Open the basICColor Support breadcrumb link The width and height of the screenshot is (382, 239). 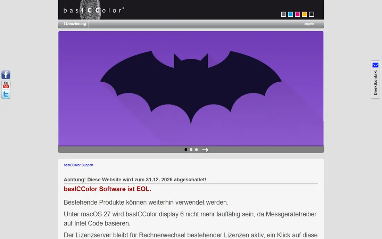[x=78, y=165]
